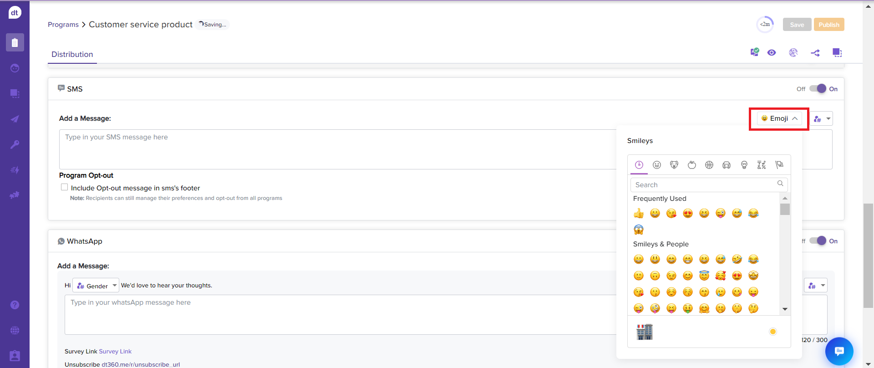
Task: Check Include Opt-out message in footer
Action: pos(65,187)
